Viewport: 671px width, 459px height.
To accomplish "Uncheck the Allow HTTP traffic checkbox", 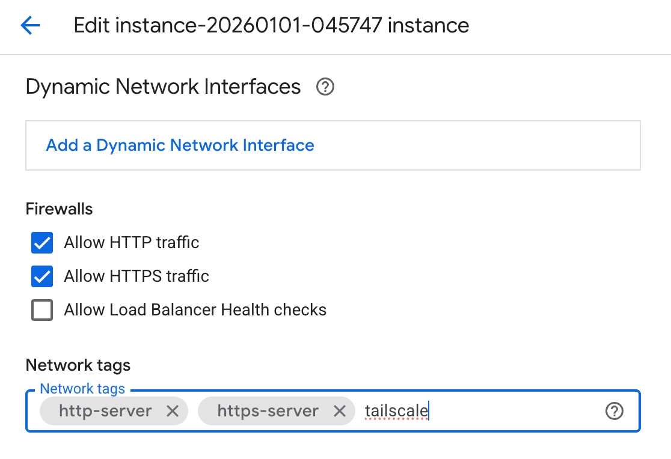I will [x=42, y=243].
